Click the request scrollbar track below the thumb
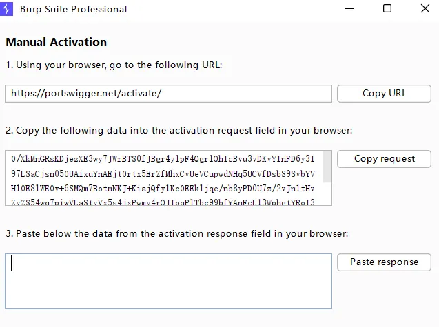This screenshot has height=327, width=439. 327,194
